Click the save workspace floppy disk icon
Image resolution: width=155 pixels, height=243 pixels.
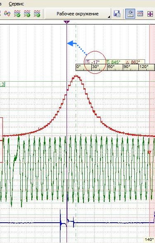coord(117,14)
